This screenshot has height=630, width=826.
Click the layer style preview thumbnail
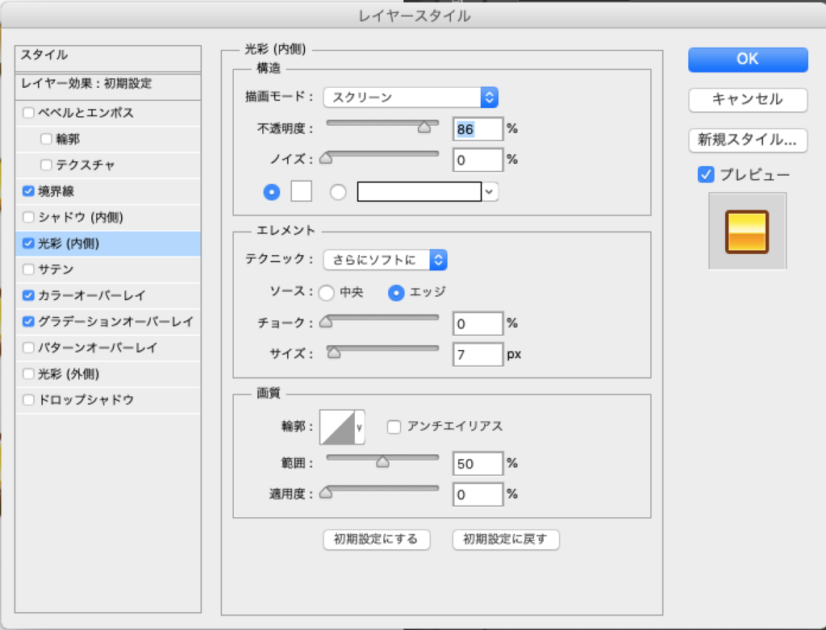coord(747,231)
